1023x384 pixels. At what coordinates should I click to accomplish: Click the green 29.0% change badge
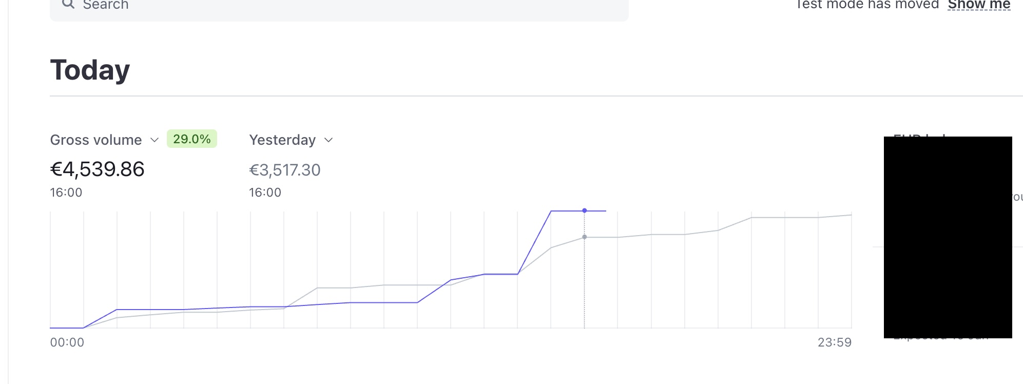(x=192, y=139)
